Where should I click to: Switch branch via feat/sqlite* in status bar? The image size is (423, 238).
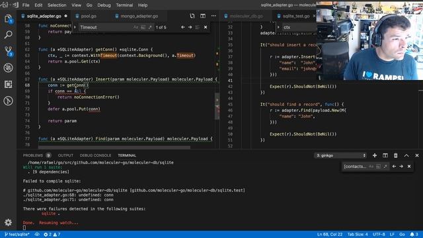coord(17,235)
